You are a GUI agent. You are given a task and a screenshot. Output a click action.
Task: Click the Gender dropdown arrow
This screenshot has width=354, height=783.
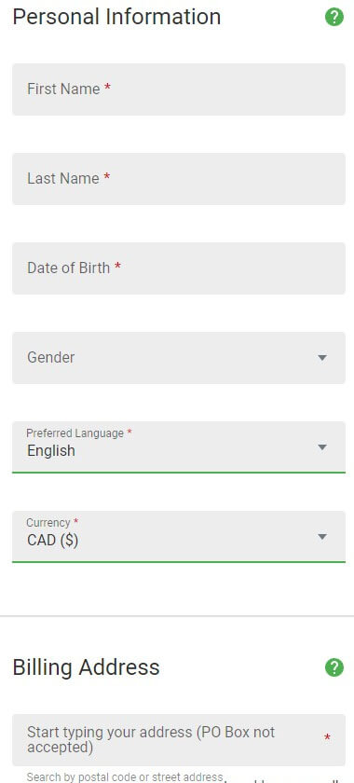322,358
